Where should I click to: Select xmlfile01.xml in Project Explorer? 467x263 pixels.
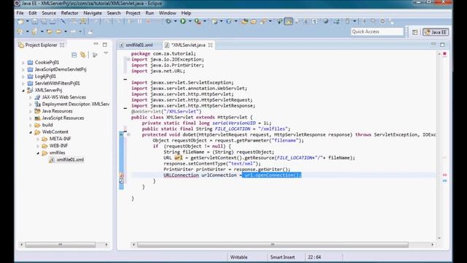tap(70, 160)
